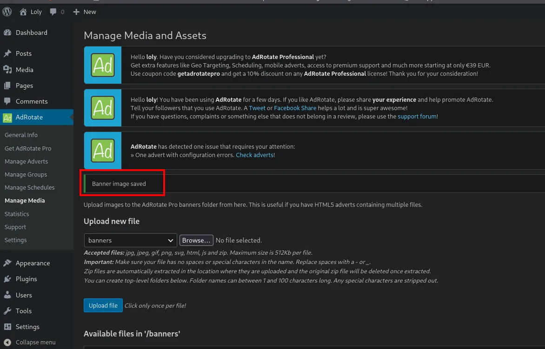This screenshot has height=349, width=545.
Task: Open AdRotate submenu Settings
Action: [16, 240]
